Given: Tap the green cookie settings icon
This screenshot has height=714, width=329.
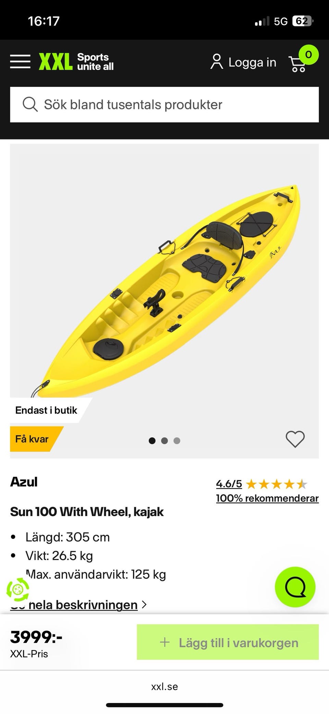Looking at the screenshot, I should [17, 590].
